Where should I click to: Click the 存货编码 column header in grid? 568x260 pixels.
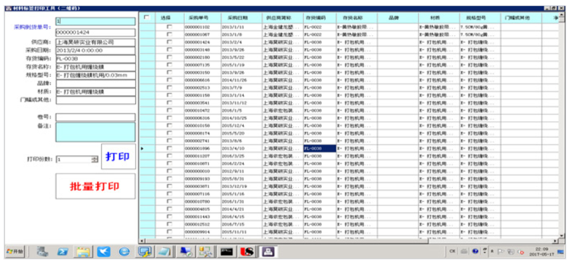(320, 18)
